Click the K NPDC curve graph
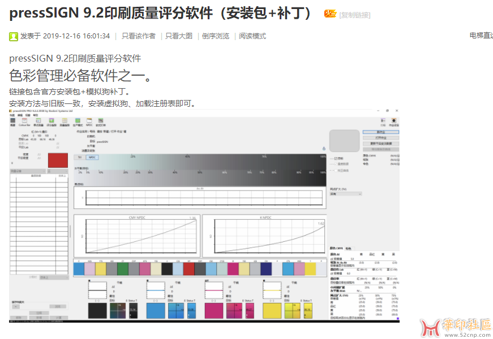Screen dimensions: 493x339 265,236
